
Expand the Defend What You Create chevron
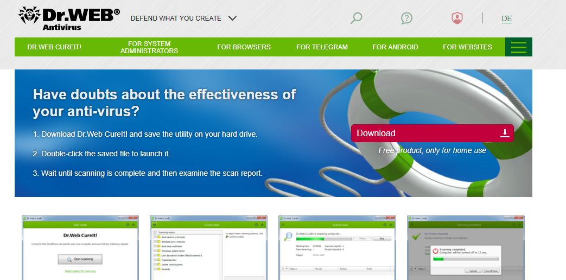[x=232, y=18]
